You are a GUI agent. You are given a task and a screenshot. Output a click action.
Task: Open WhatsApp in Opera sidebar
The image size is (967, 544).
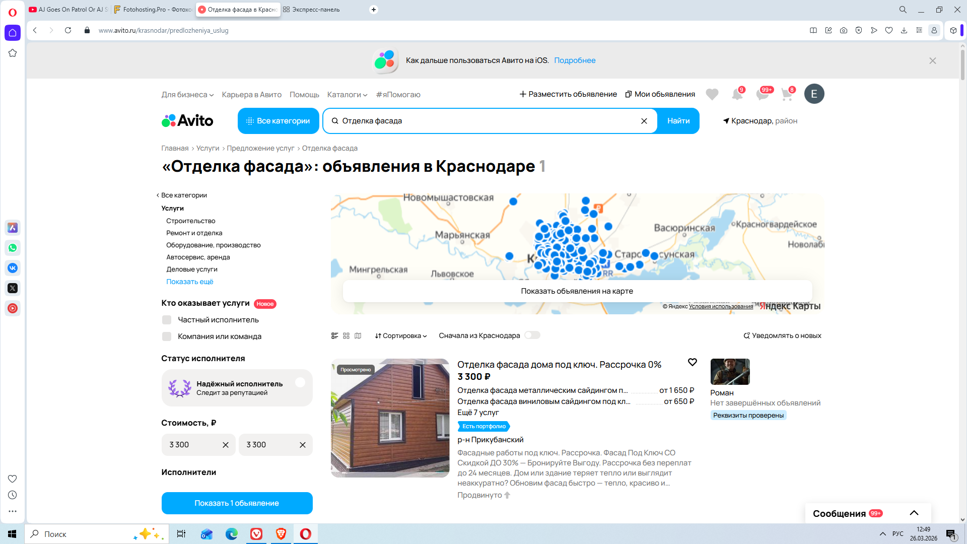click(13, 248)
